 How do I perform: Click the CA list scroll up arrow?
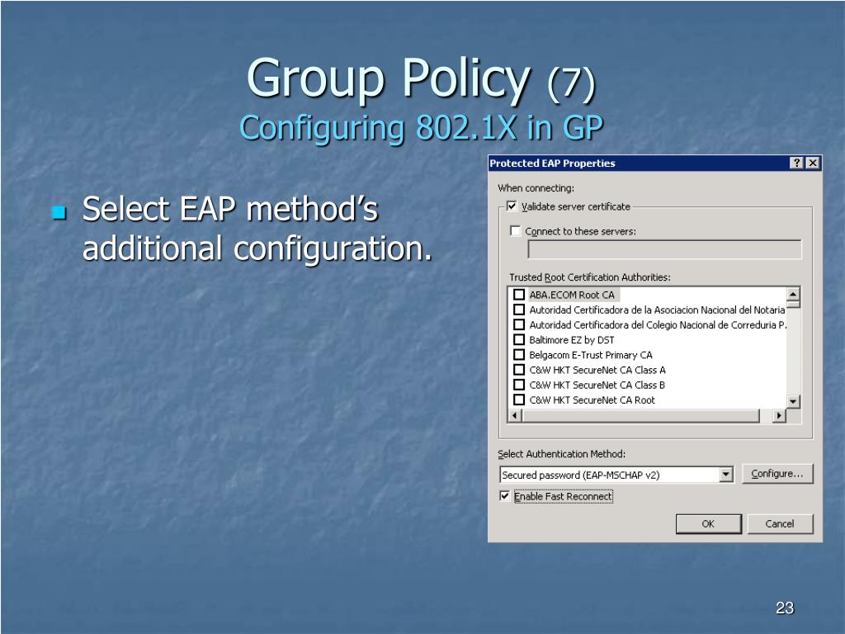point(793,294)
